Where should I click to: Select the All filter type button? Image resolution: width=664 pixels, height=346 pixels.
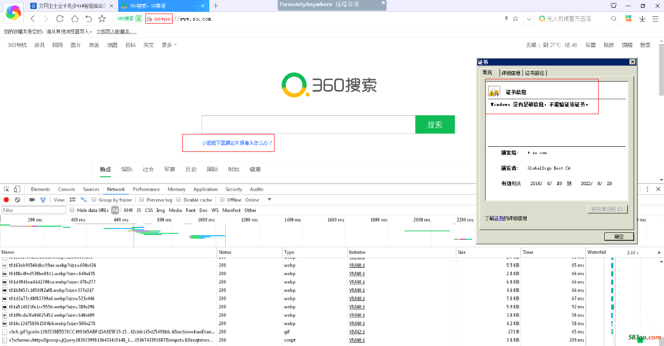pyautogui.click(x=115, y=210)
